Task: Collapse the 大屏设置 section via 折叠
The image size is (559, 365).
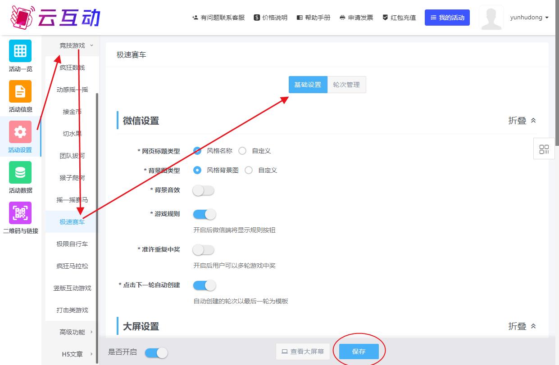Action: 522,326
